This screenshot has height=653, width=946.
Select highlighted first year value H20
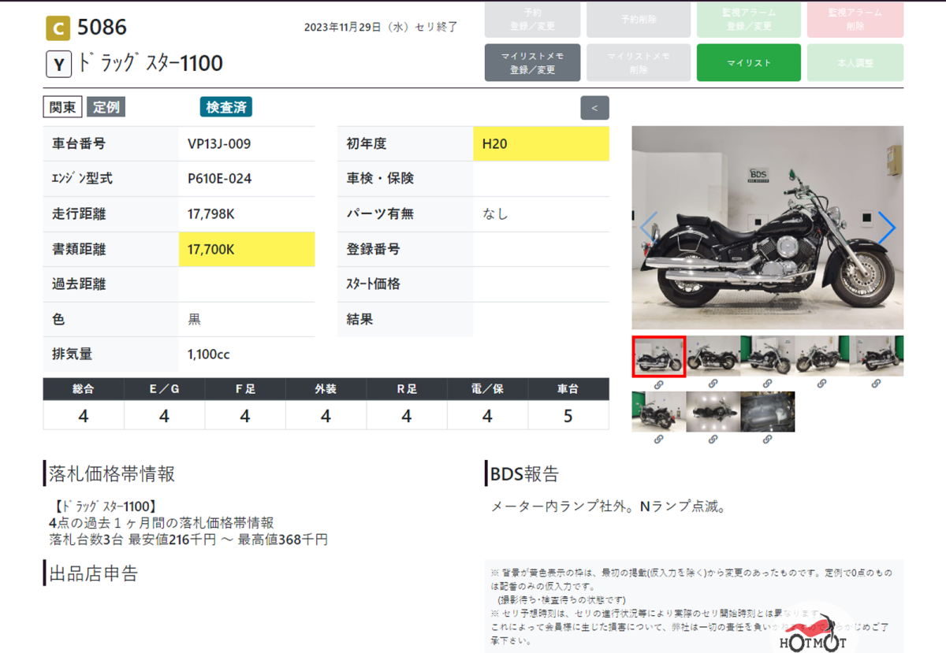542,144
